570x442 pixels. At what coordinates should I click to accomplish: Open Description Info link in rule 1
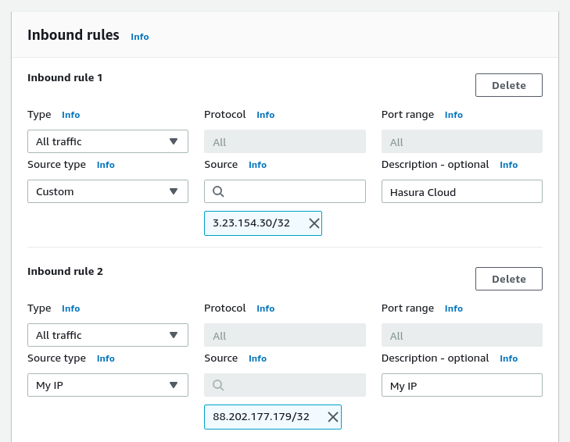tap(508, 165)
